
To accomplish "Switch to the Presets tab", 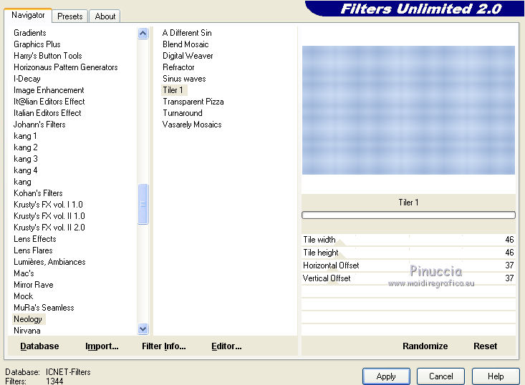I will click(69, 16).
